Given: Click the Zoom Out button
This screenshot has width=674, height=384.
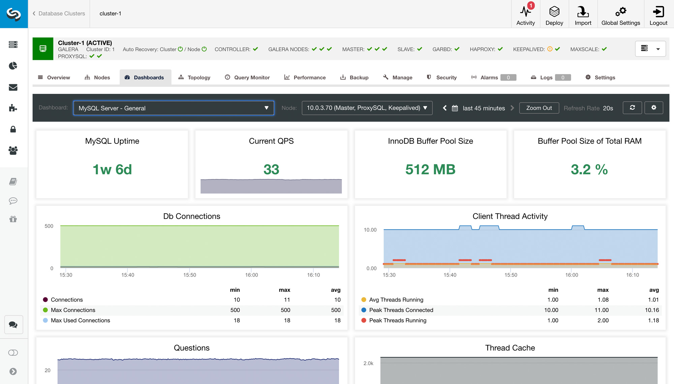Looking at the screenshot, I should tap(539, 108).
